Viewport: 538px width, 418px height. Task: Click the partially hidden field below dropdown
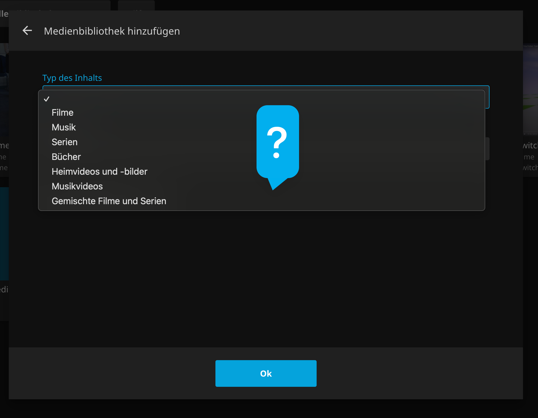click(487, 149)
